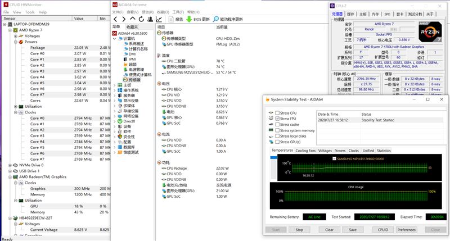Click the Ryzen logo in CPU-Z
Image resolution: width=450 pixels, height=241 pixels.
tap(430, 32)
